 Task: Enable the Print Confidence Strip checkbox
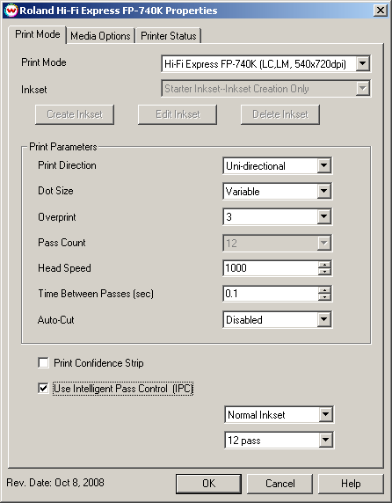pos(43,363)
